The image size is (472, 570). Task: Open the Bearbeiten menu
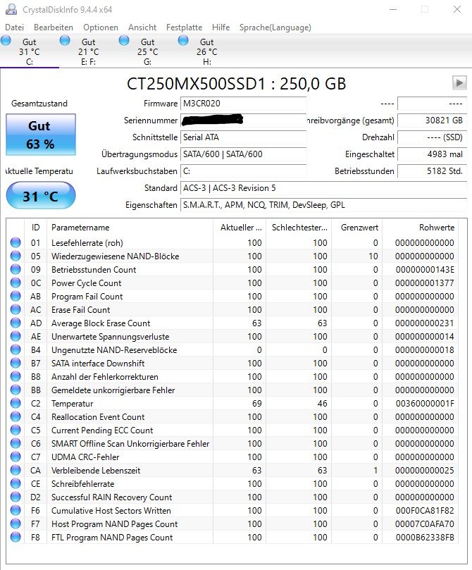[x=54, y=27]
